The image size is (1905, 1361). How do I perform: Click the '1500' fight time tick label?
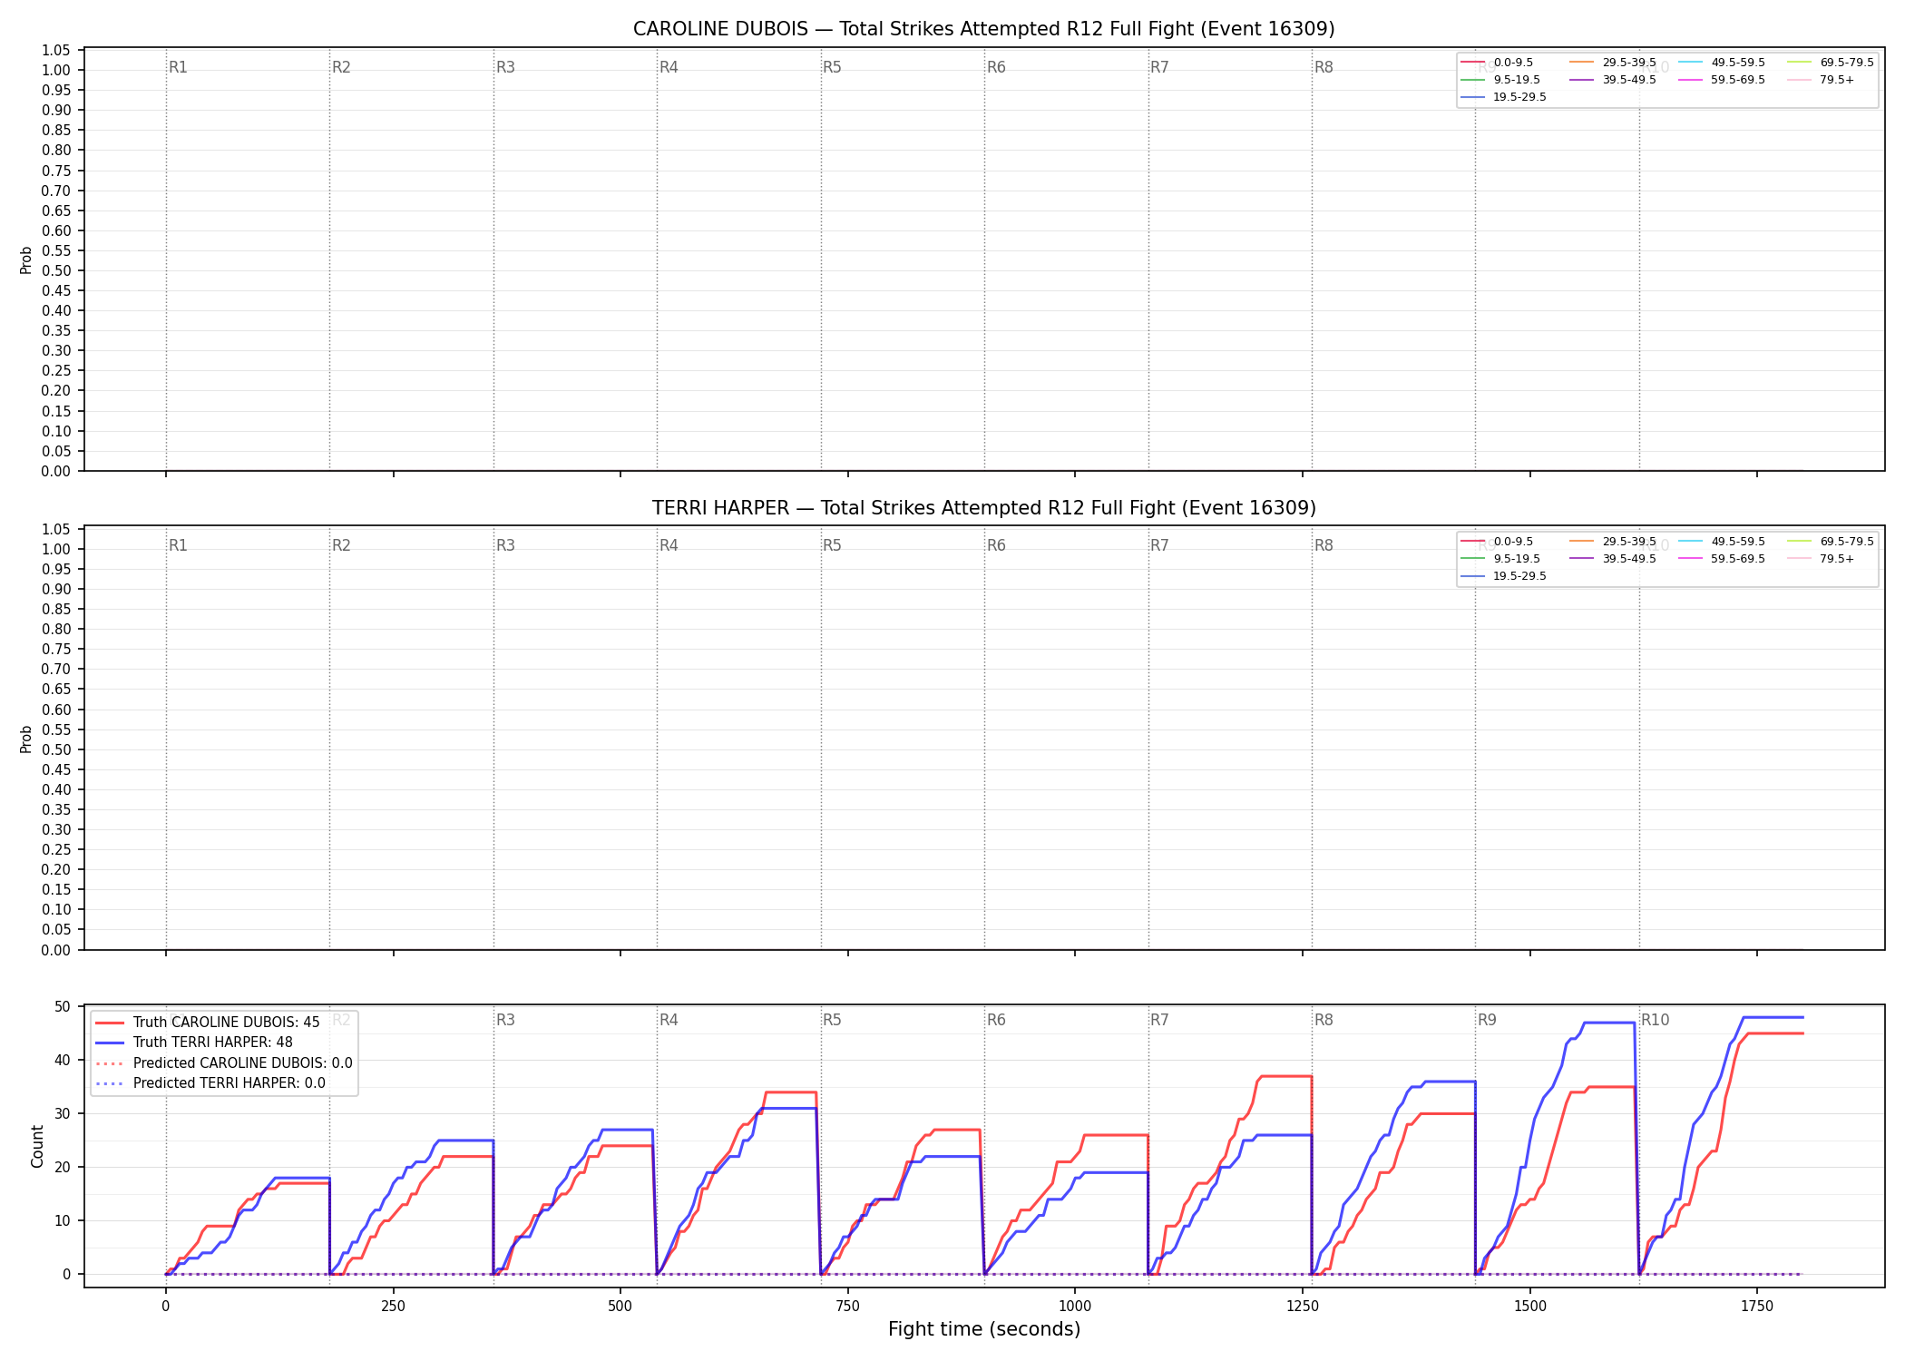[1530, 1307]
